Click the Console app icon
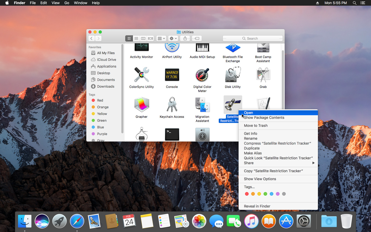 [172, 75]
